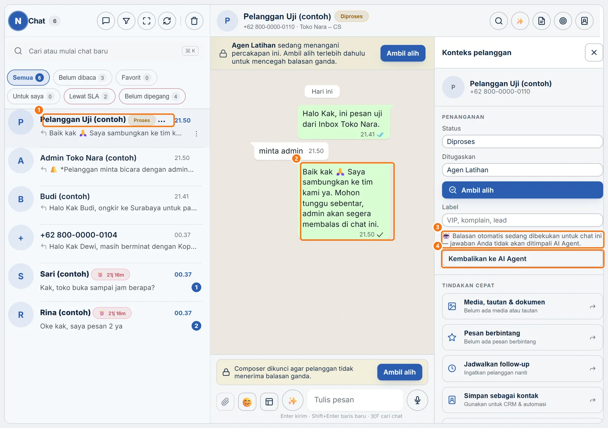Open the contact card icon in header
608x428 pixels.
coord(584,21)
